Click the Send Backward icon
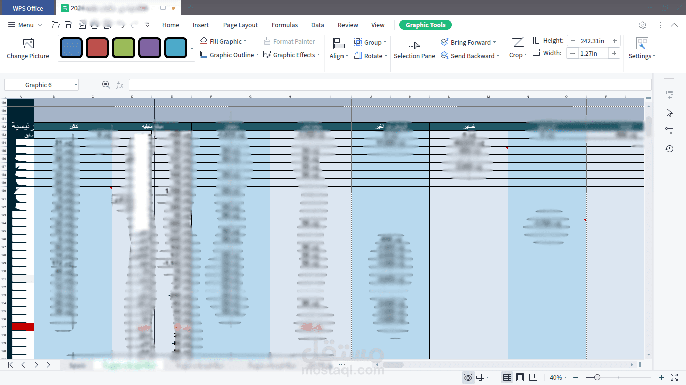Screen dimensions: 686x385 (x=445, y=56)
